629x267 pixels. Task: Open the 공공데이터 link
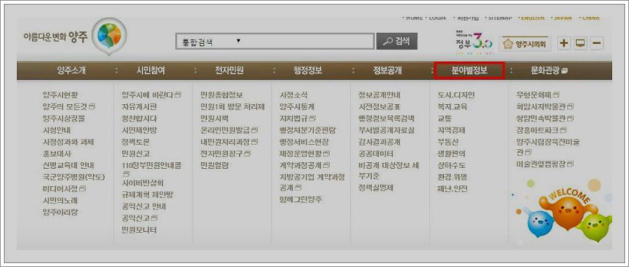point(376,153)
